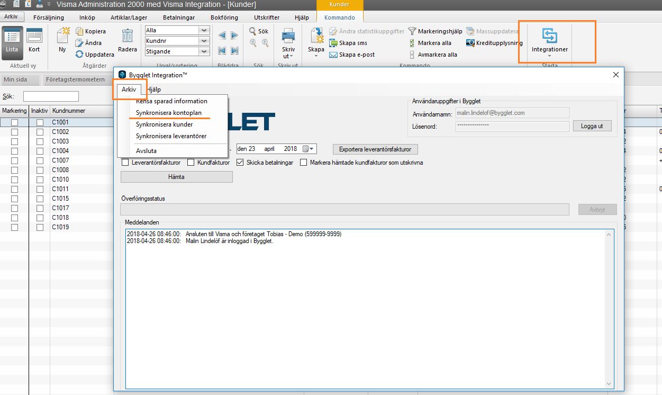Open the Utskrifter ribbon tab

coord(267,17)
